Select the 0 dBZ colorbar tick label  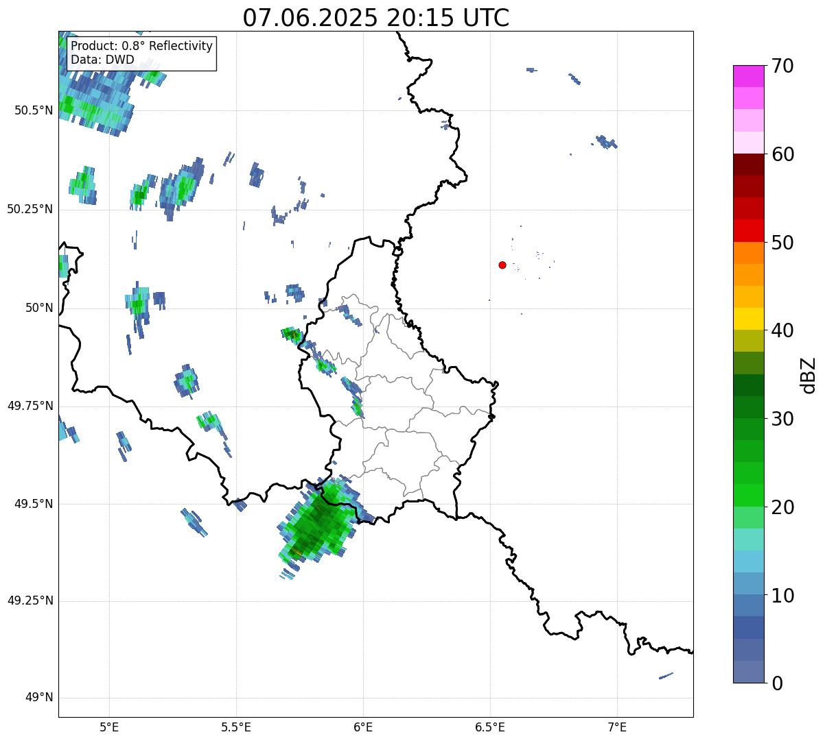[776, 683]
